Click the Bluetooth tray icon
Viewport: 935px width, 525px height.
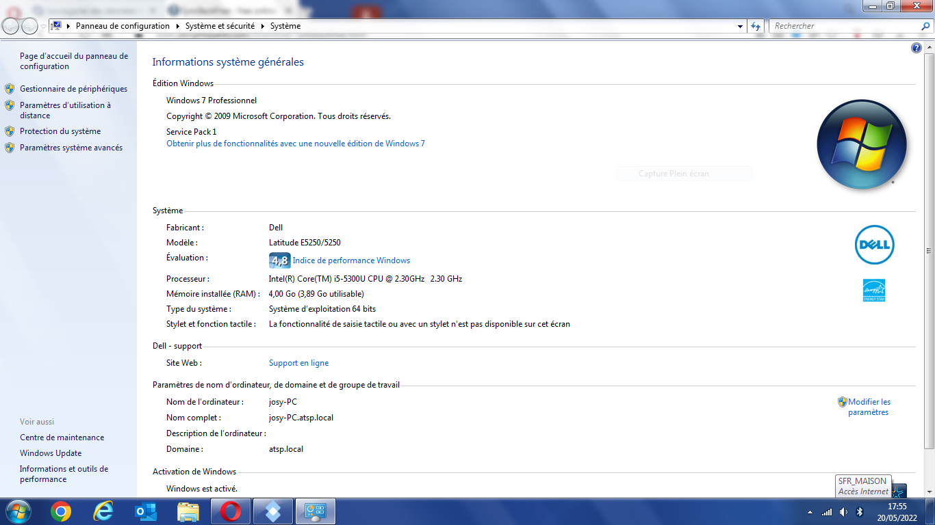pos(860,512)
